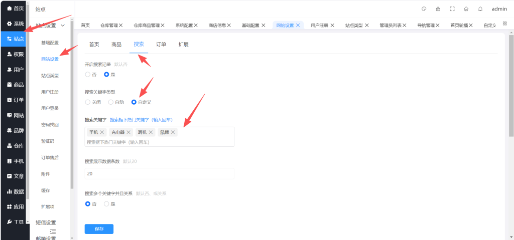Open 基础配置 in the submenu
The height and width of the screenshot is (240, 514).
pos(50,43)
